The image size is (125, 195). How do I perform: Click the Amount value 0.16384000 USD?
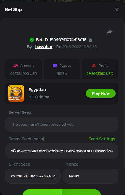(x=24, y=74)
